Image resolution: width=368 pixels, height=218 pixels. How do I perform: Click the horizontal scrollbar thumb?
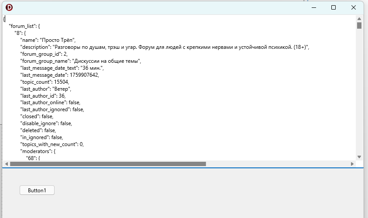point(107,164)
